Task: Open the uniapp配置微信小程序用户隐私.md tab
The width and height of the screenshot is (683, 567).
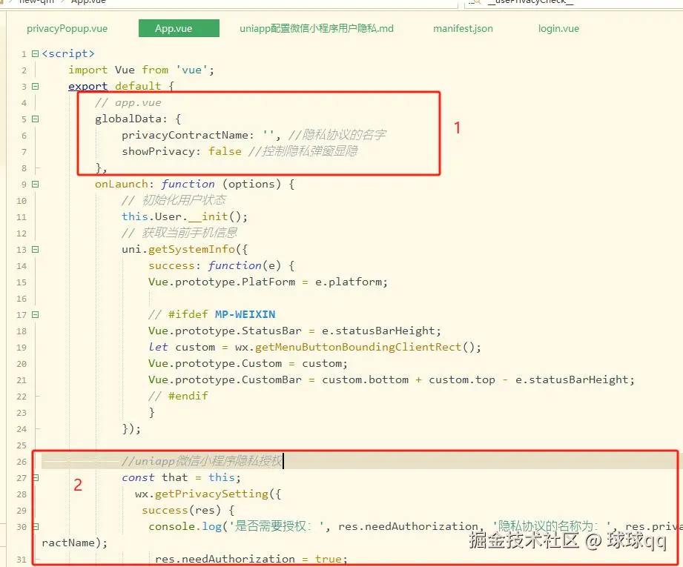Action: point(317,29)
